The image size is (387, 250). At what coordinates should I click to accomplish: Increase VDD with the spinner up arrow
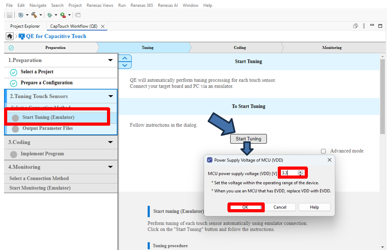[x=300, y=172]
